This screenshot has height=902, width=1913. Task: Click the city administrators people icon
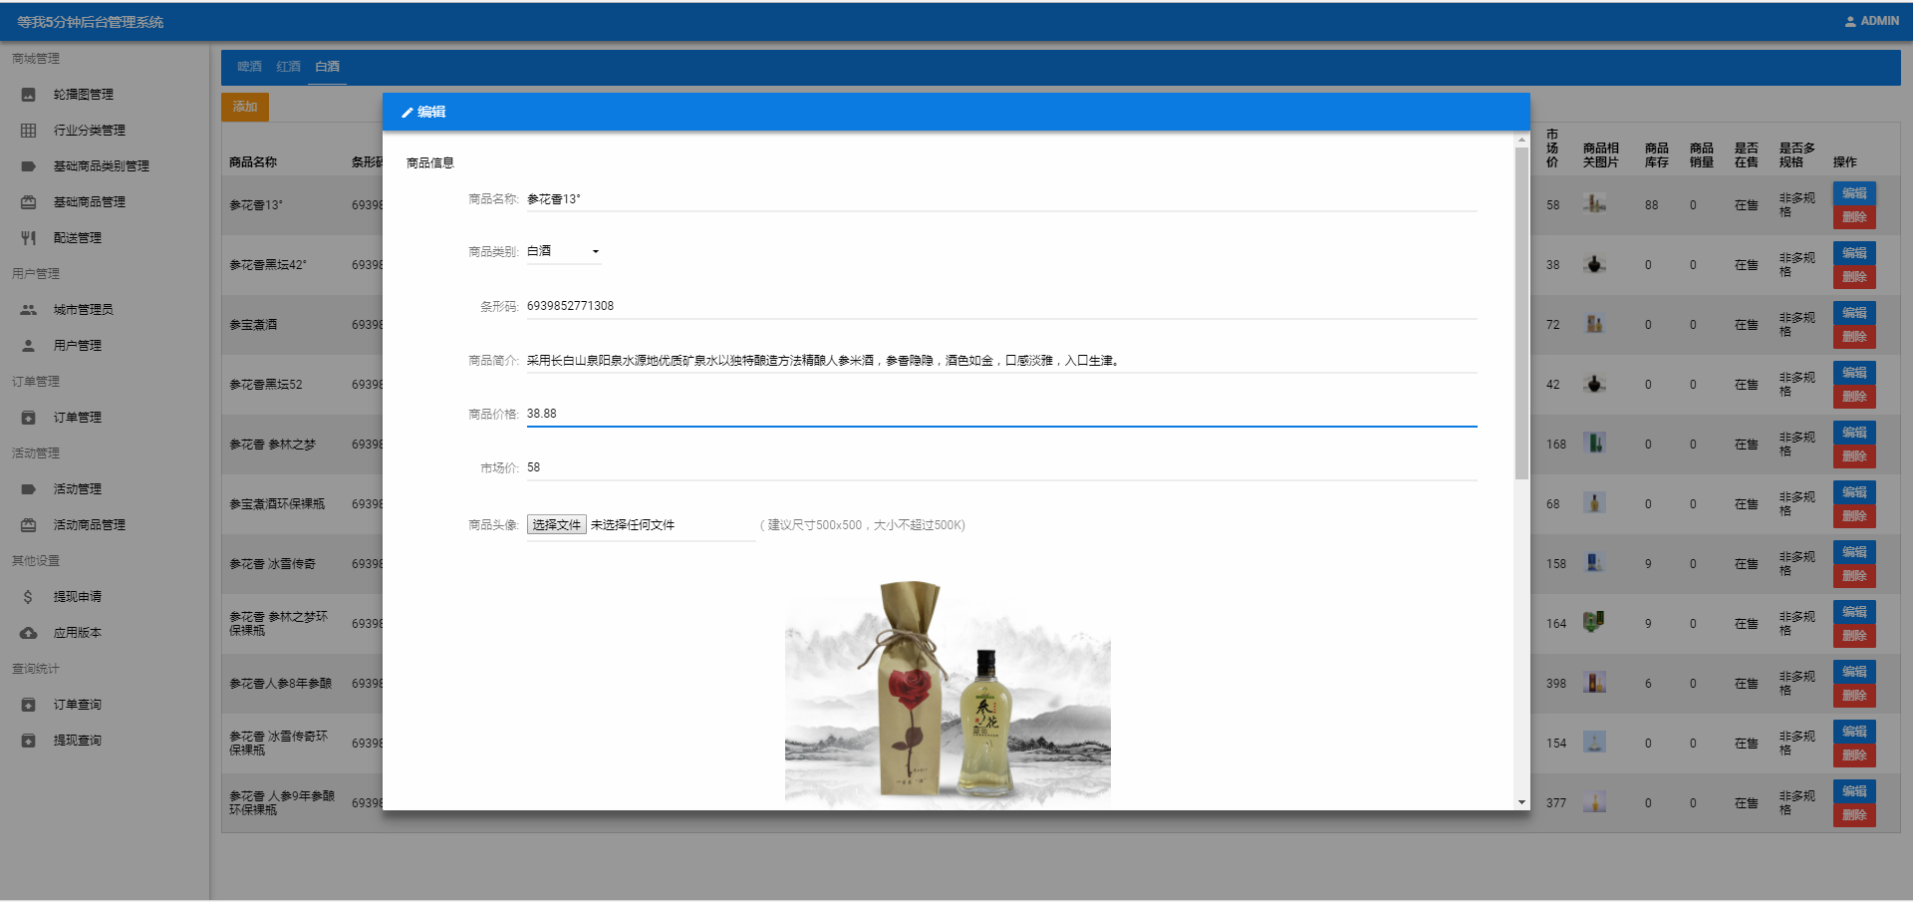point(28,310)
